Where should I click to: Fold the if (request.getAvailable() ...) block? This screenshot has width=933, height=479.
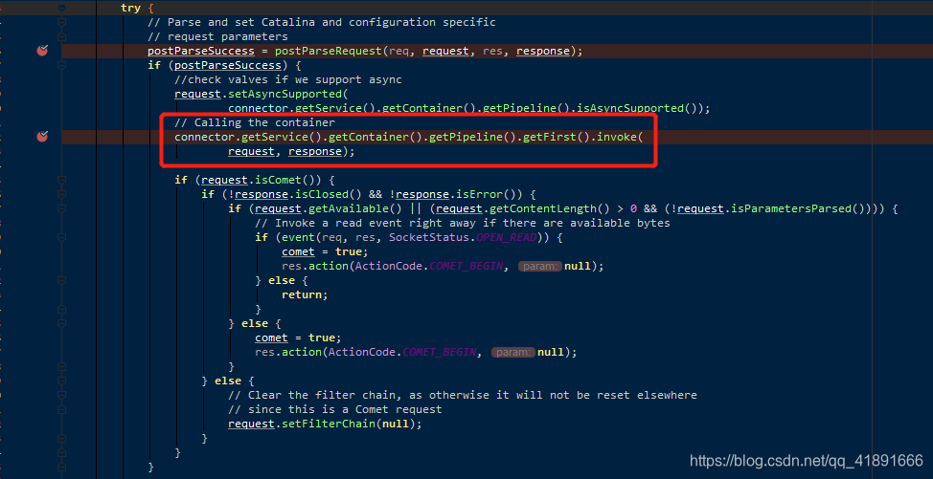[x=62, y=208]
